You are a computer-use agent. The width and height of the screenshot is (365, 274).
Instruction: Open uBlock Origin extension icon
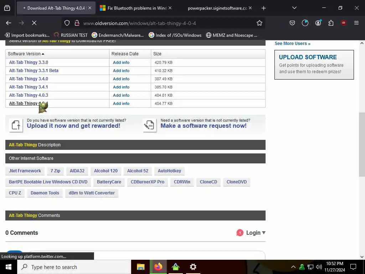[x=343, y=23]
